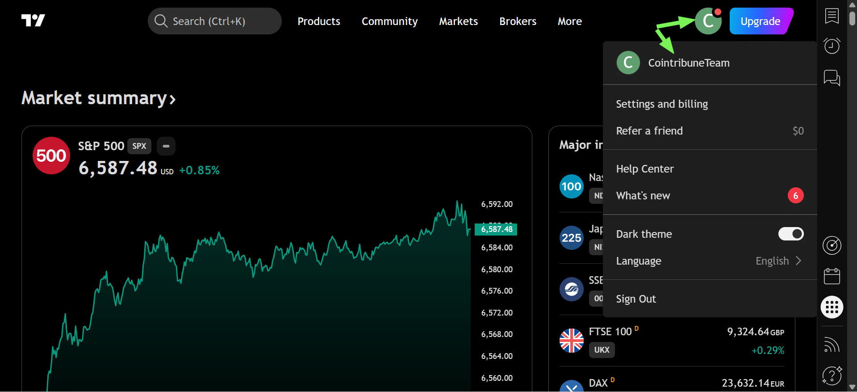Toggle the Dark theme switch
857x392 pixels.
click(790, 234)
